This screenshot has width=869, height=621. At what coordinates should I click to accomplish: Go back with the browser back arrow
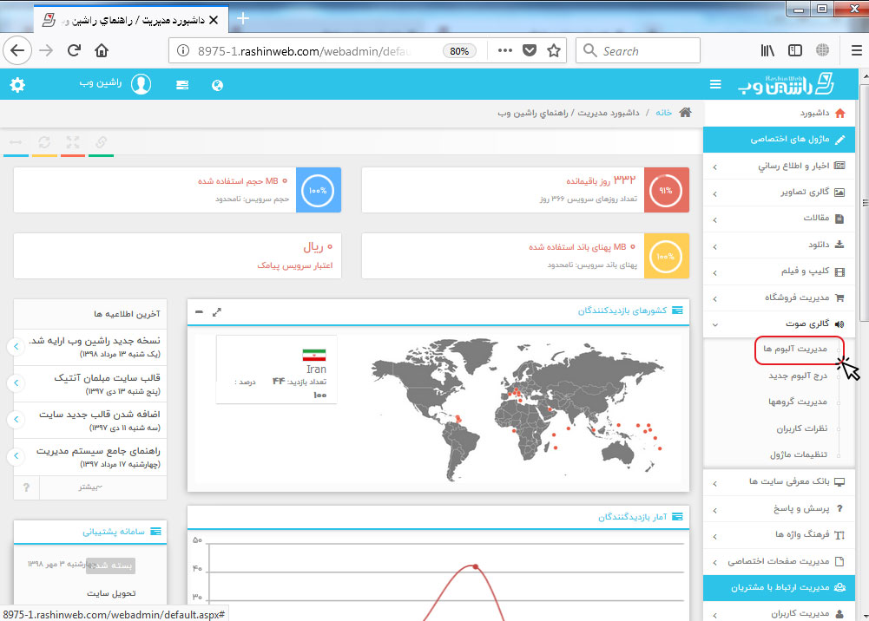(17, 50)
